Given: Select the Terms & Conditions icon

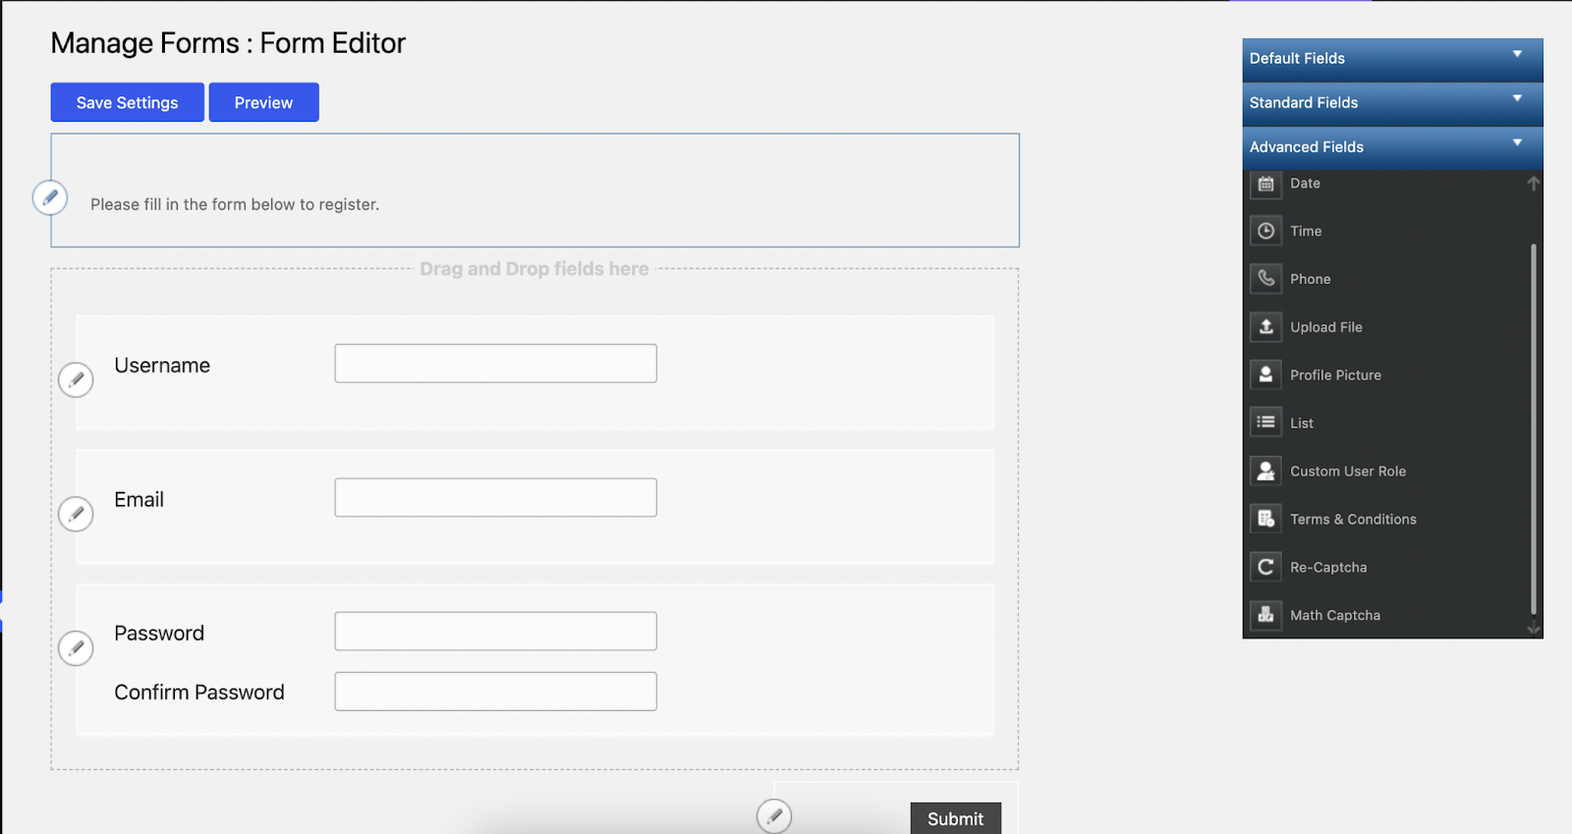Looking at the screenshot, I should pyautogui.click(x=1265, y=519).
